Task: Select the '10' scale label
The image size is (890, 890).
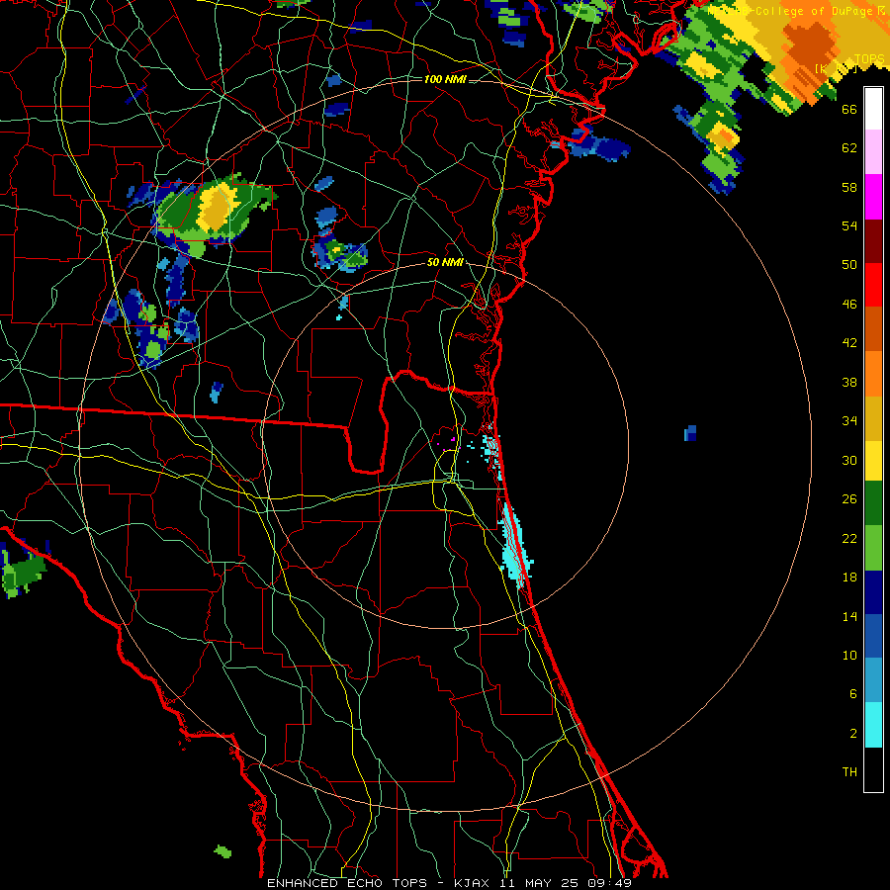Action: [849, 656]
